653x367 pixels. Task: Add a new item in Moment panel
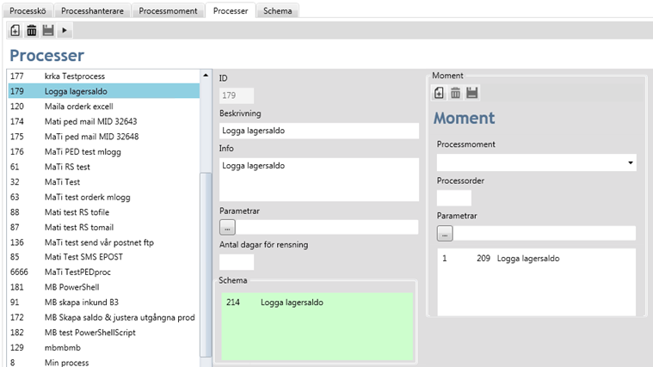click(439, 93)
